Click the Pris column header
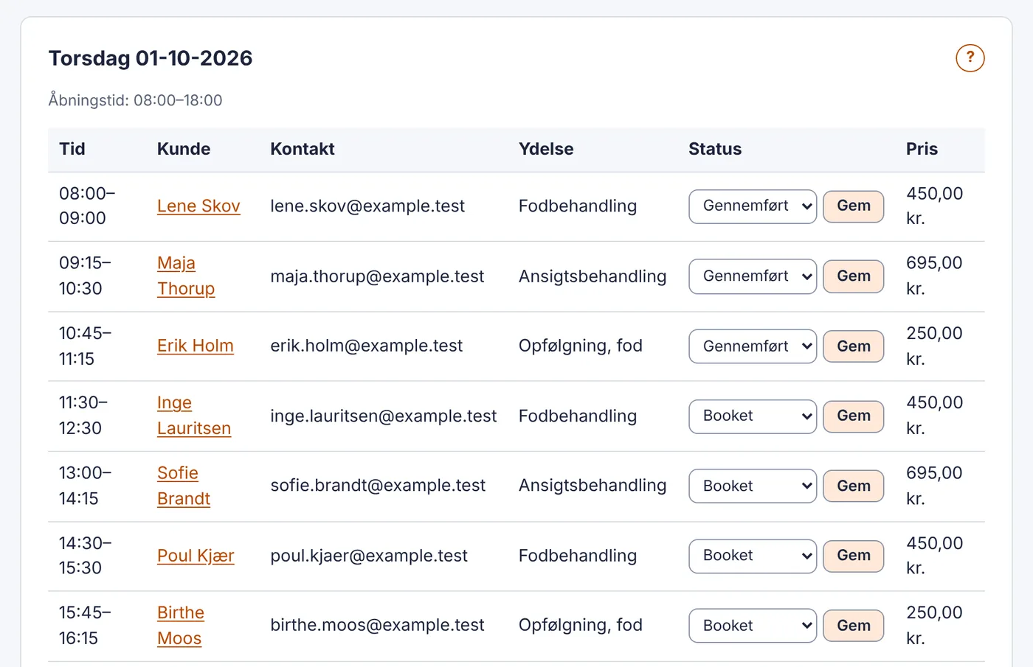 (x=922, y=149)
